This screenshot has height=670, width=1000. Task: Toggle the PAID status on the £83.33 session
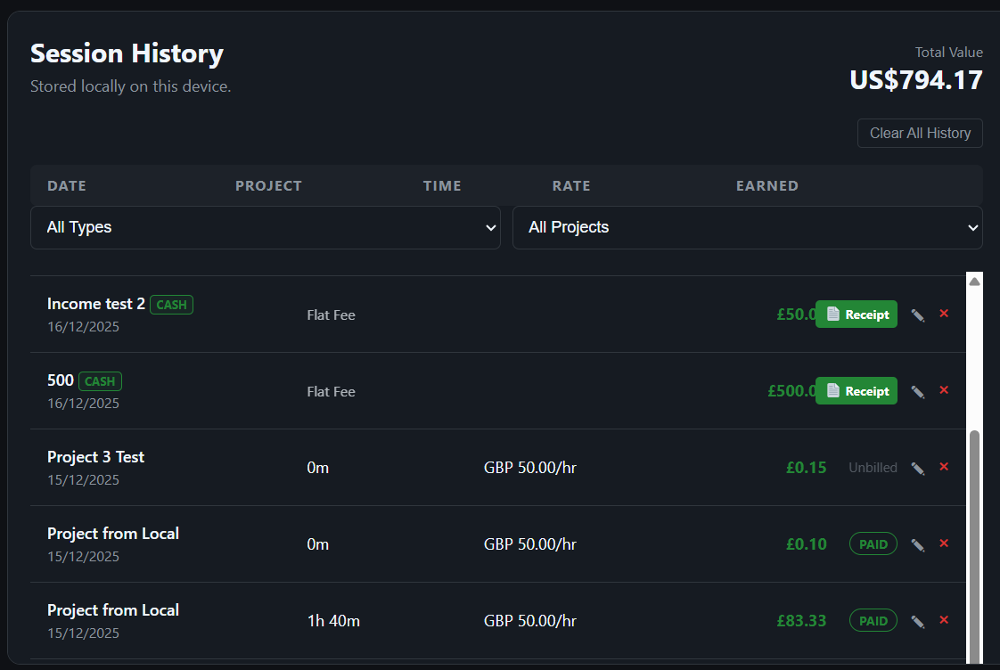point(873,620)
